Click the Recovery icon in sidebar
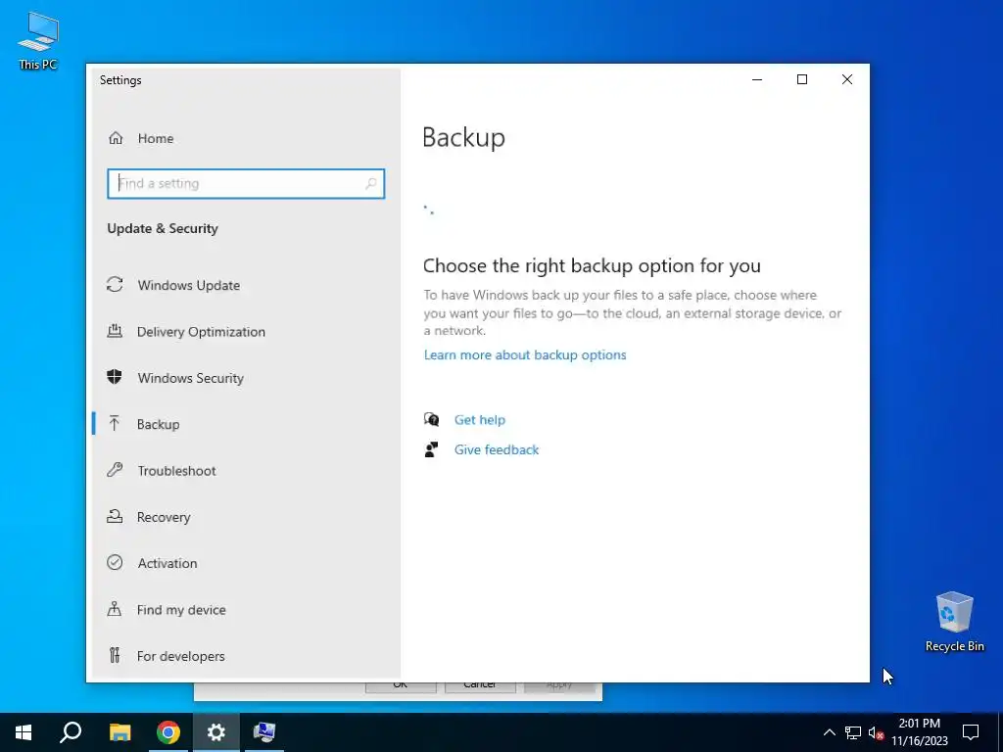The height and width of the screenshot is (752, 1003). (x=115, y=516)
